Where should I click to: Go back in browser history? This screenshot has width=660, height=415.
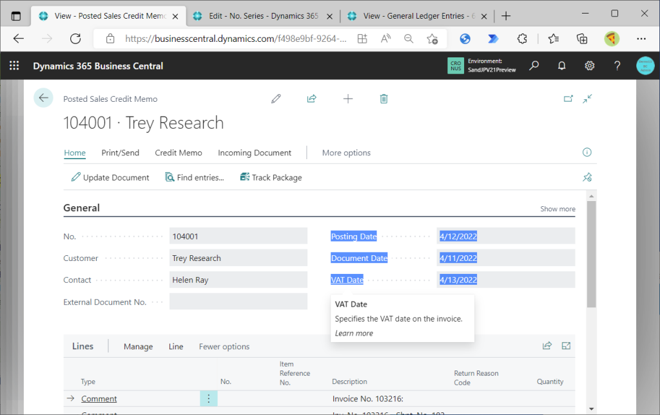click(19, 39)
